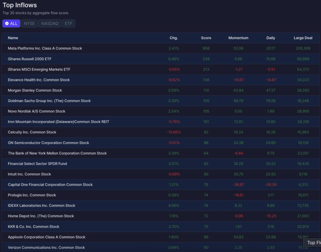The height and width of the screenshot is (252, 321).
Task: Open iShares Russell 2000 ETF row
Action: pyautogui.click(x=160, y=59)
